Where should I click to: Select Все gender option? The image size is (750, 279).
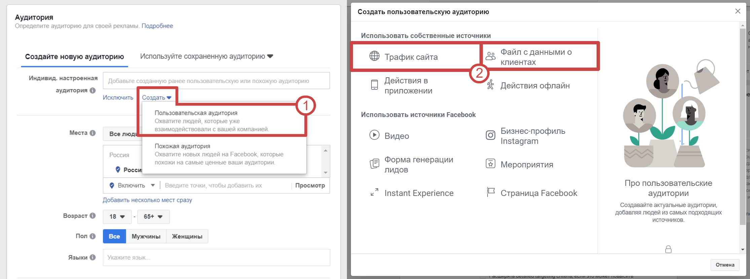click(x=114, y=236)
